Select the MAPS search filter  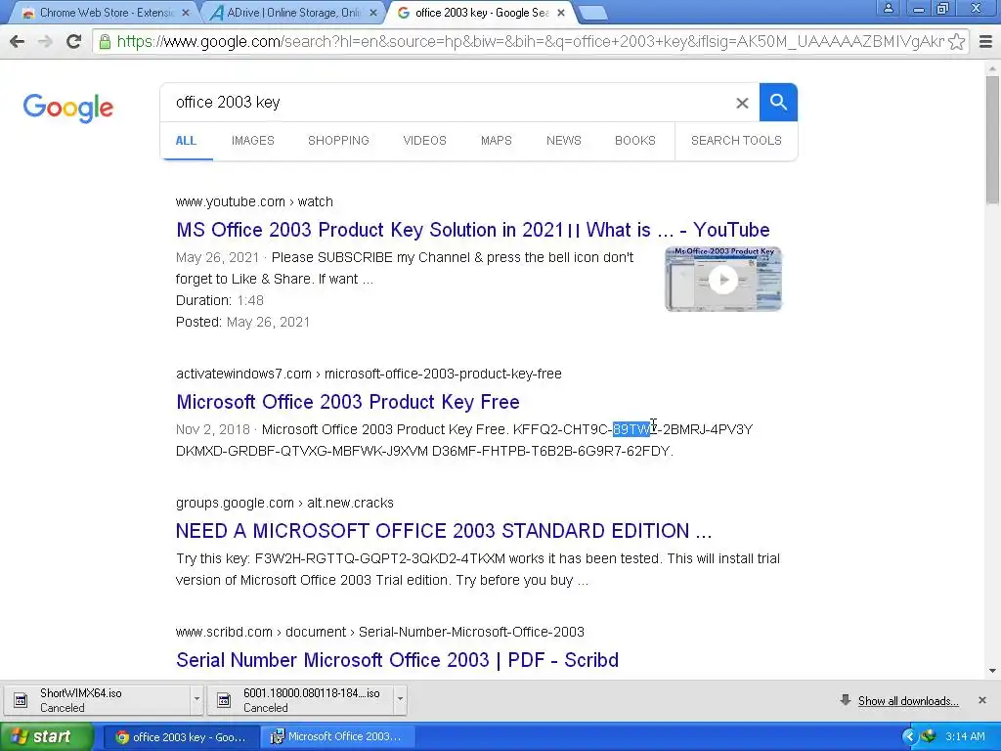[x=496, y=141]
